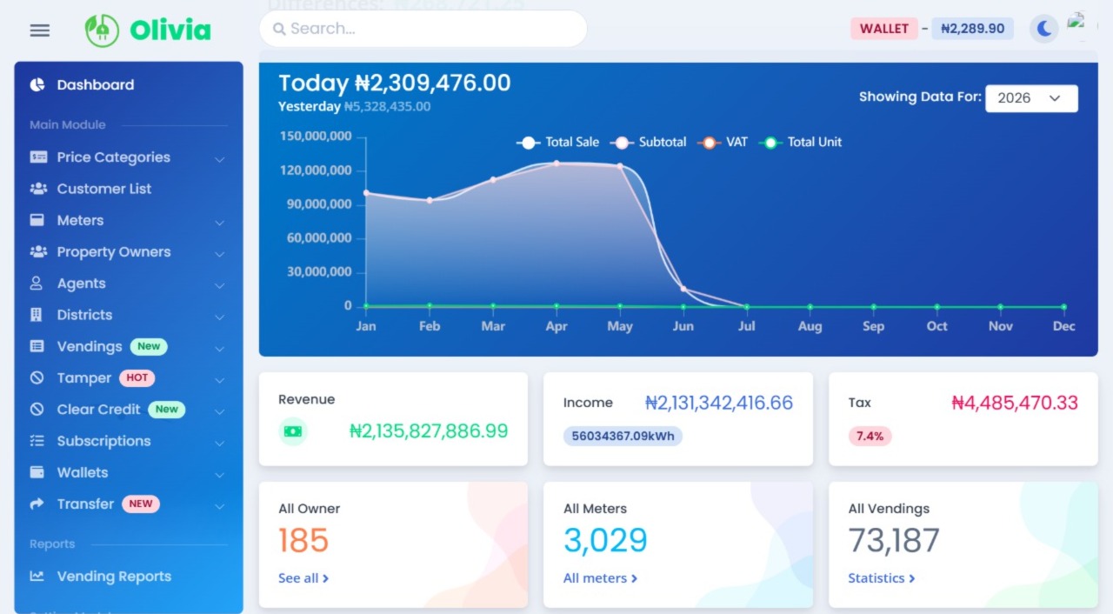The image size is (1113, 614).
Task: Click the Tamper prohibited icon
Action: point(37,377)
